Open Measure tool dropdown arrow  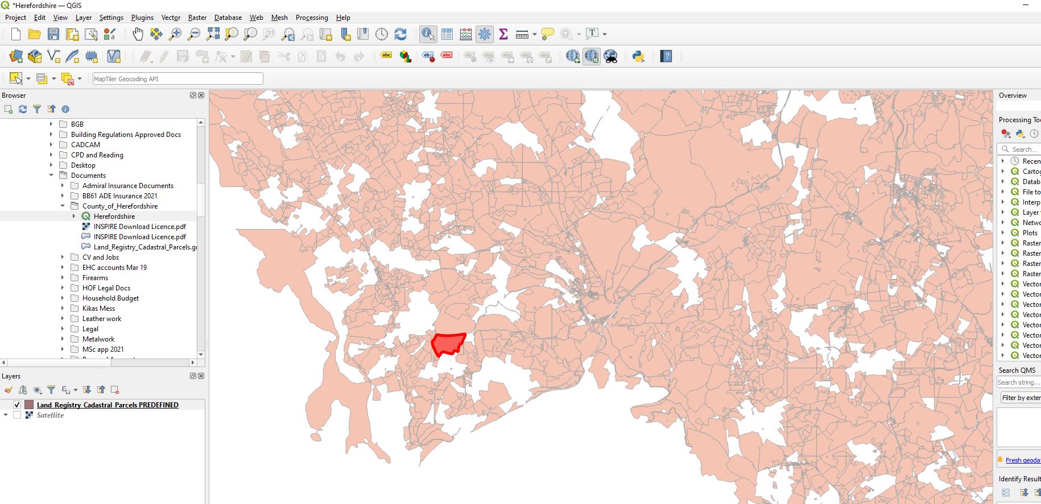point(535,34)
